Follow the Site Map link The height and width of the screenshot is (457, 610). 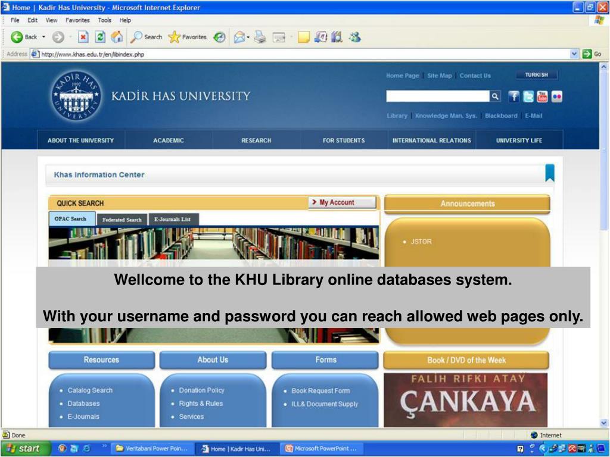pyautogui.click(x=440, y=76)
